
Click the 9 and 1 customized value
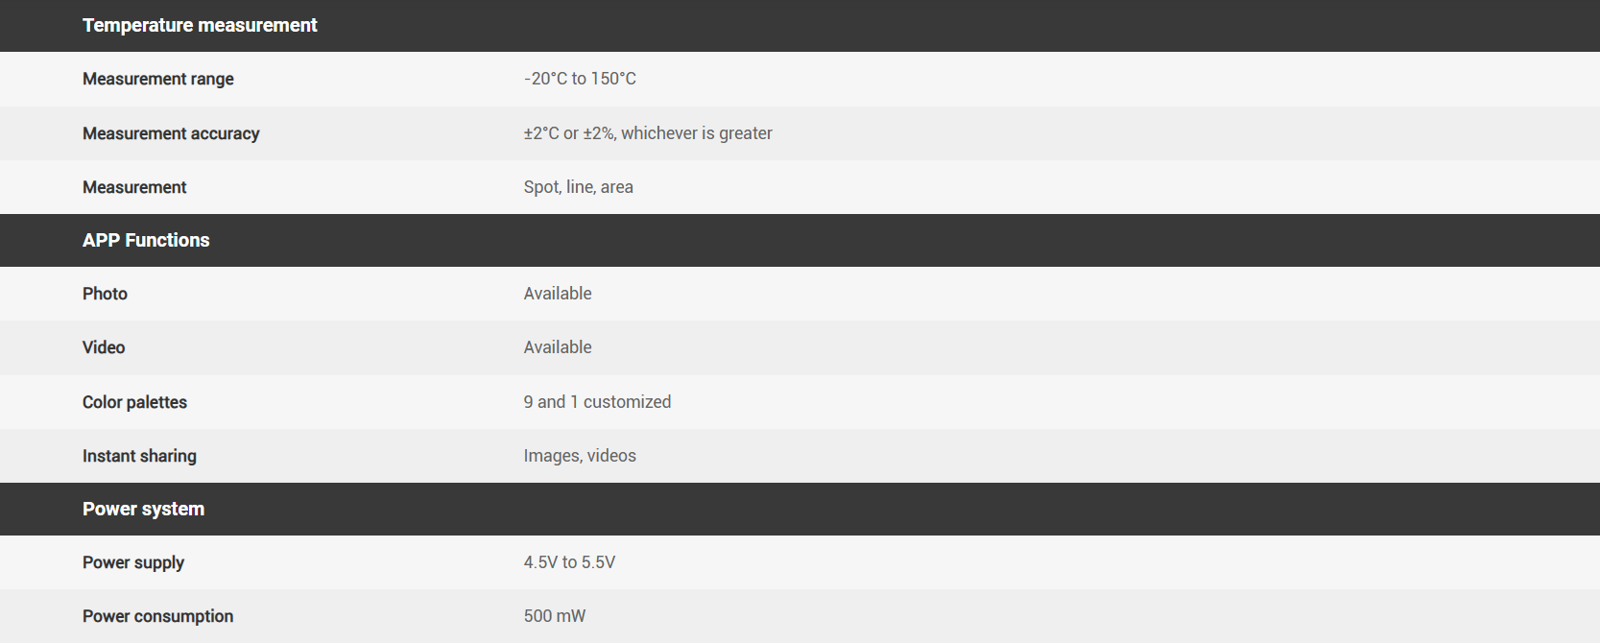597,403
